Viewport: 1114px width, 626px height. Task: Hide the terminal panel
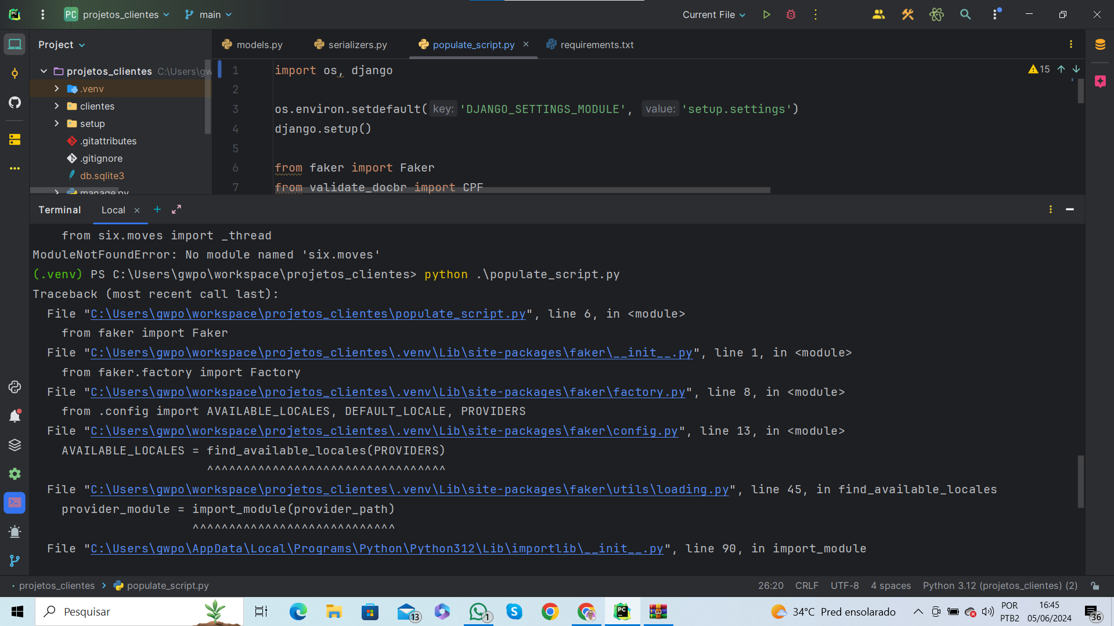pyautogui.click(x=1069, y=210)
